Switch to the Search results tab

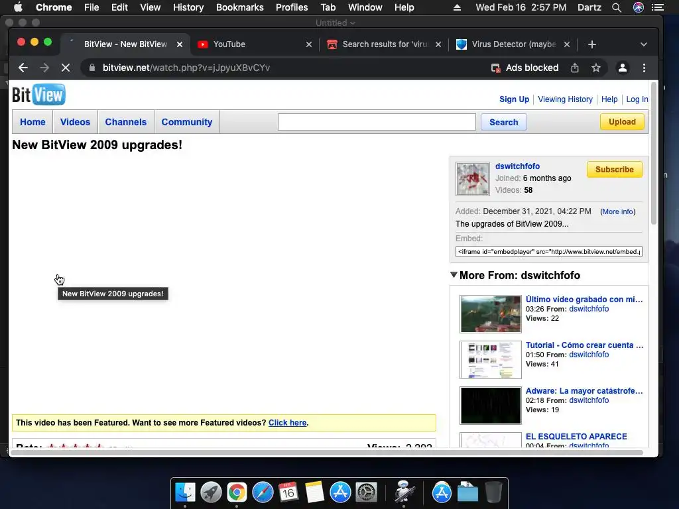(x=384, y=44)
